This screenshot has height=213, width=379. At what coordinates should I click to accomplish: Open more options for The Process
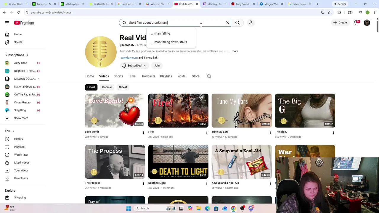click(143, 183)
